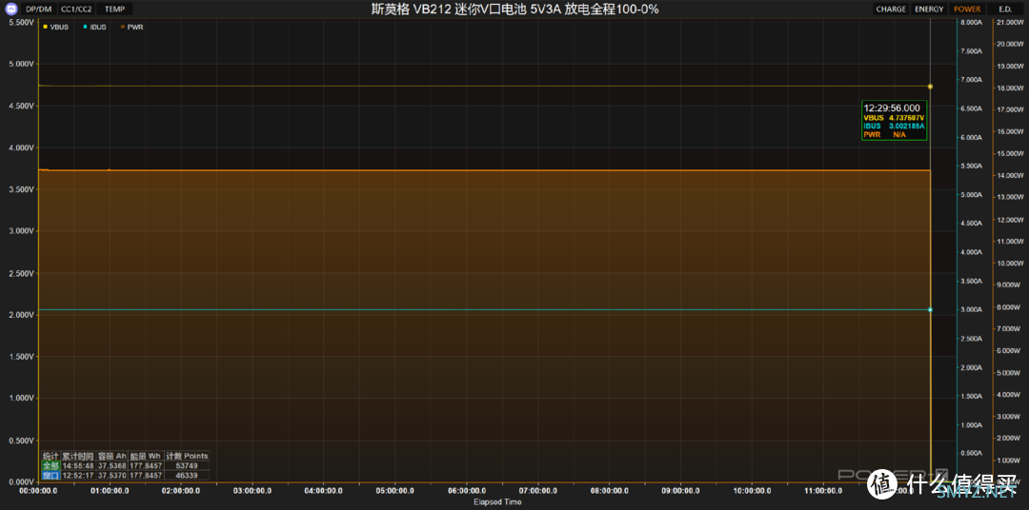Toggle the CC1/CC2 channel button

pos(76,10)
